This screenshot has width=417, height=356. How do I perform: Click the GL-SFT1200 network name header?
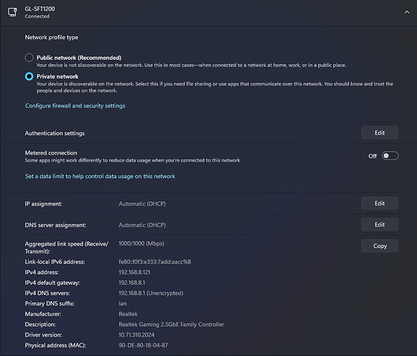click(x=40, y=9)
